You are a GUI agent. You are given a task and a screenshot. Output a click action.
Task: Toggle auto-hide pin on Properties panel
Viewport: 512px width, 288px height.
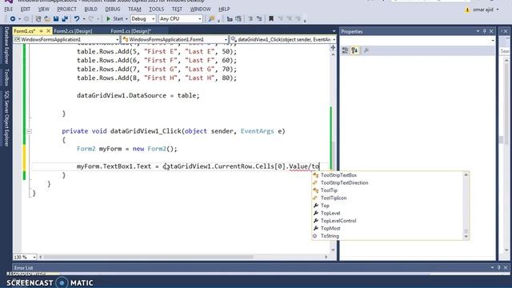click(x=485, y=31)
